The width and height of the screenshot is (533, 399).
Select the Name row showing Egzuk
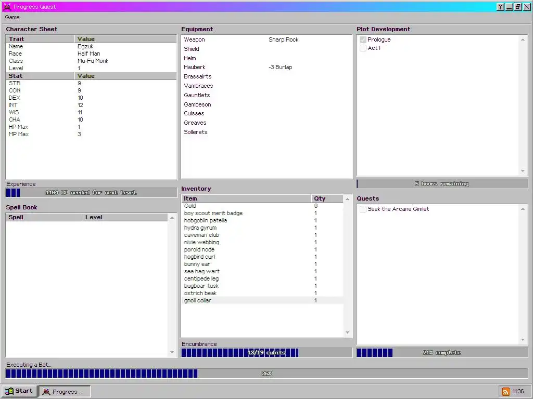coord(91,46)
